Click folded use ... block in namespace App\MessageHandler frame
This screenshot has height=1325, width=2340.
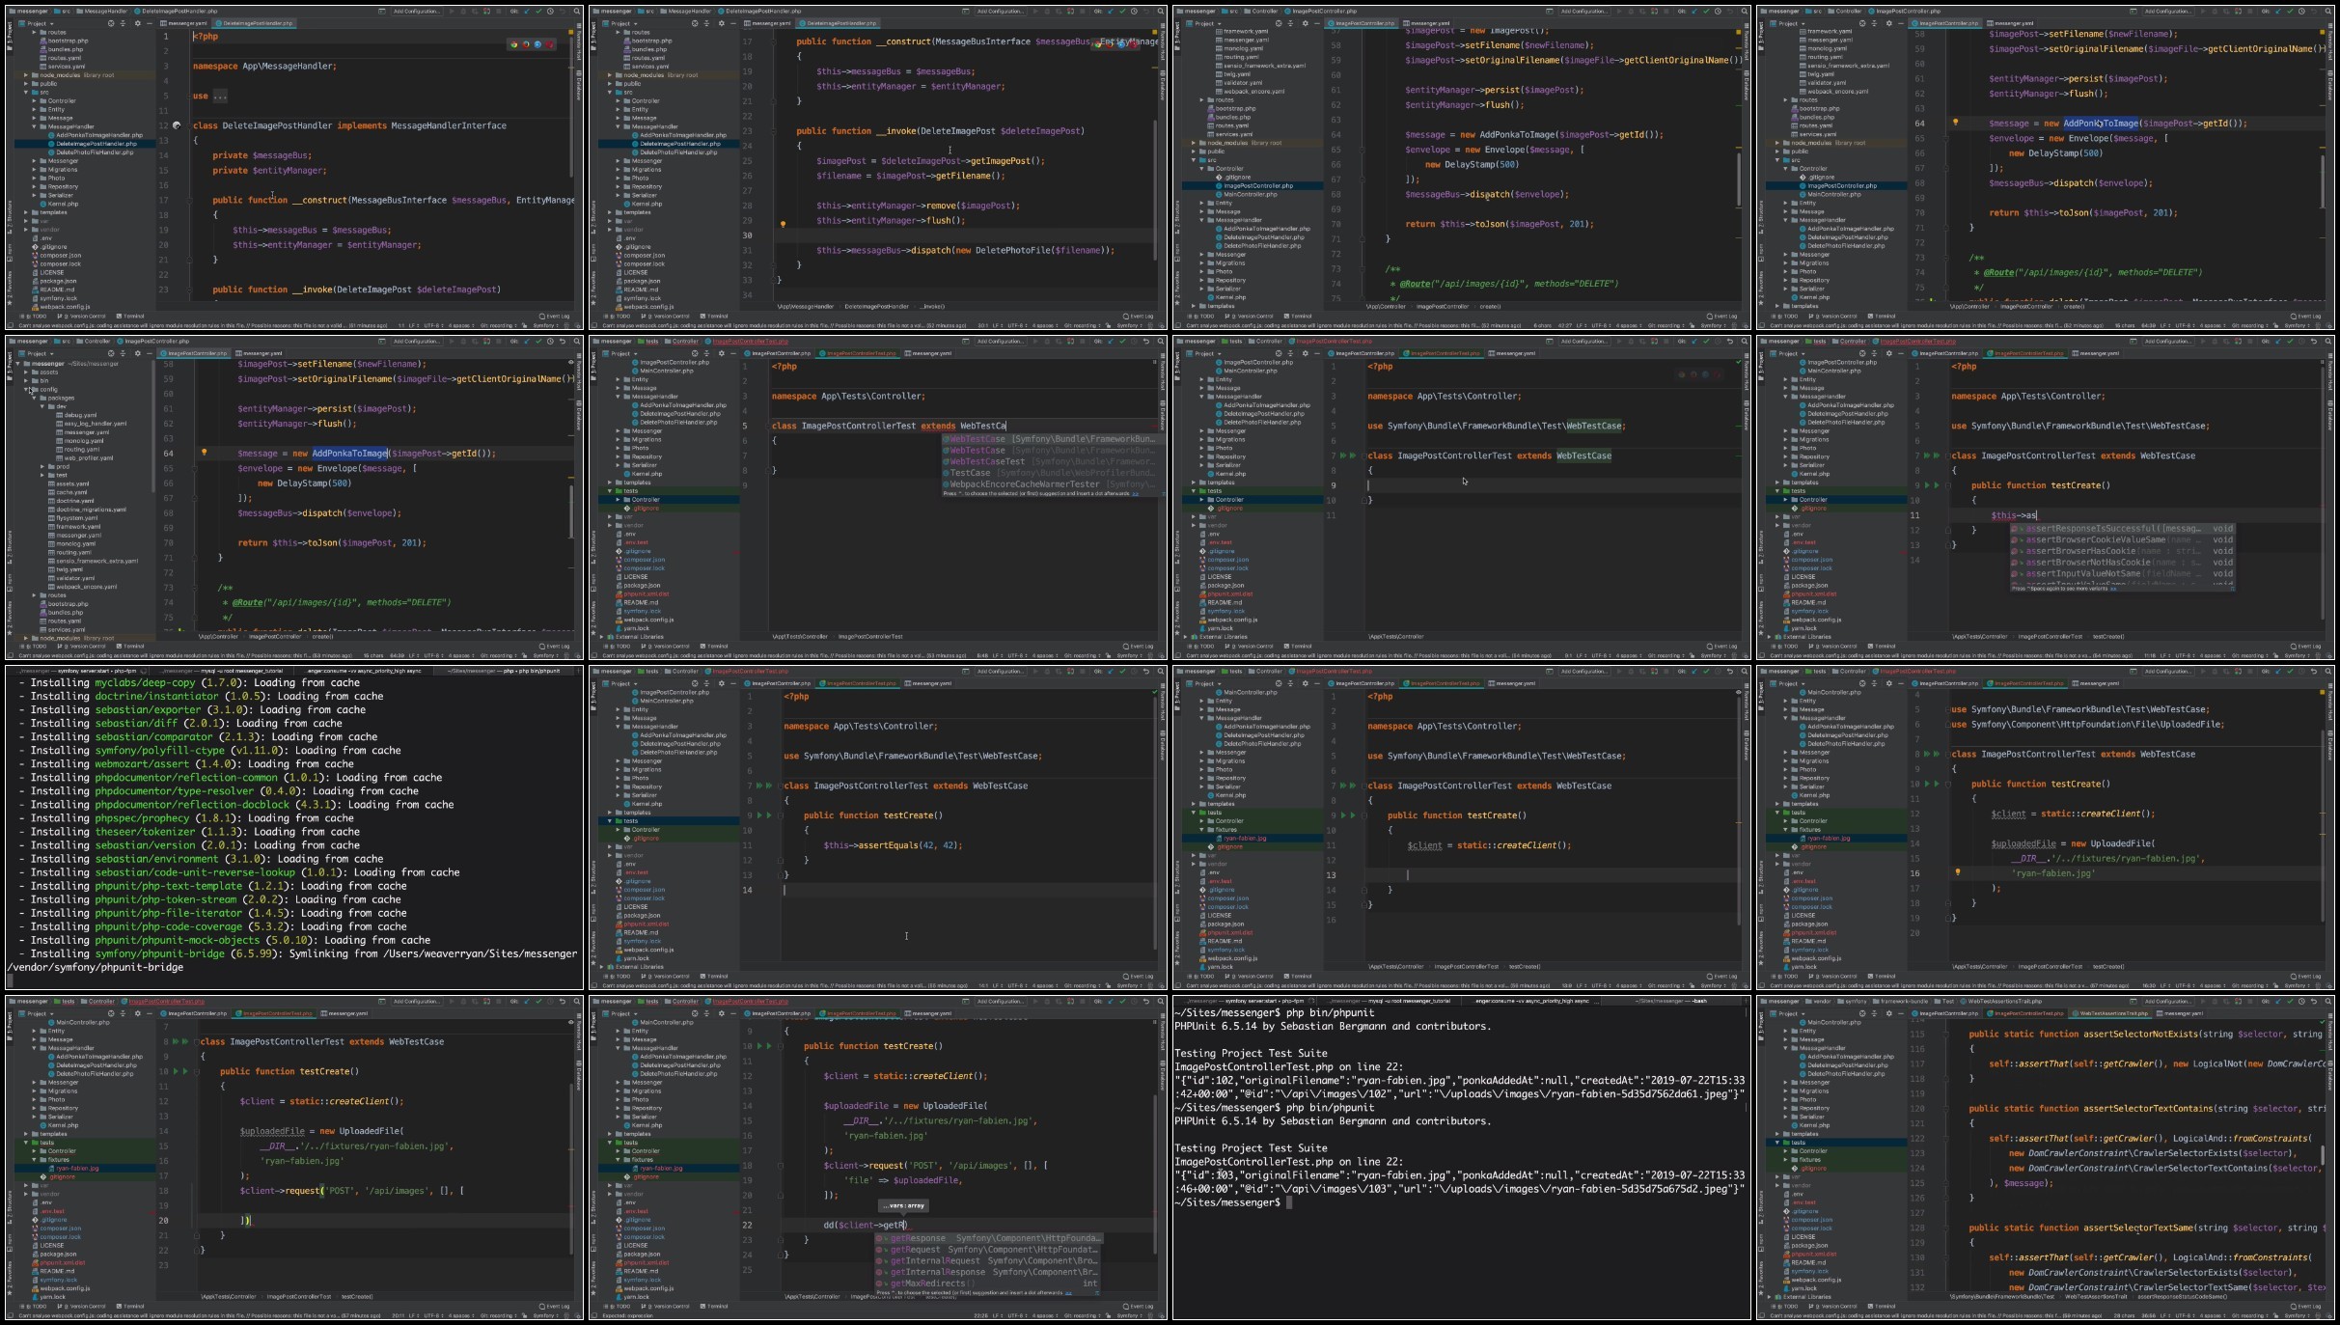coord(220,96)
